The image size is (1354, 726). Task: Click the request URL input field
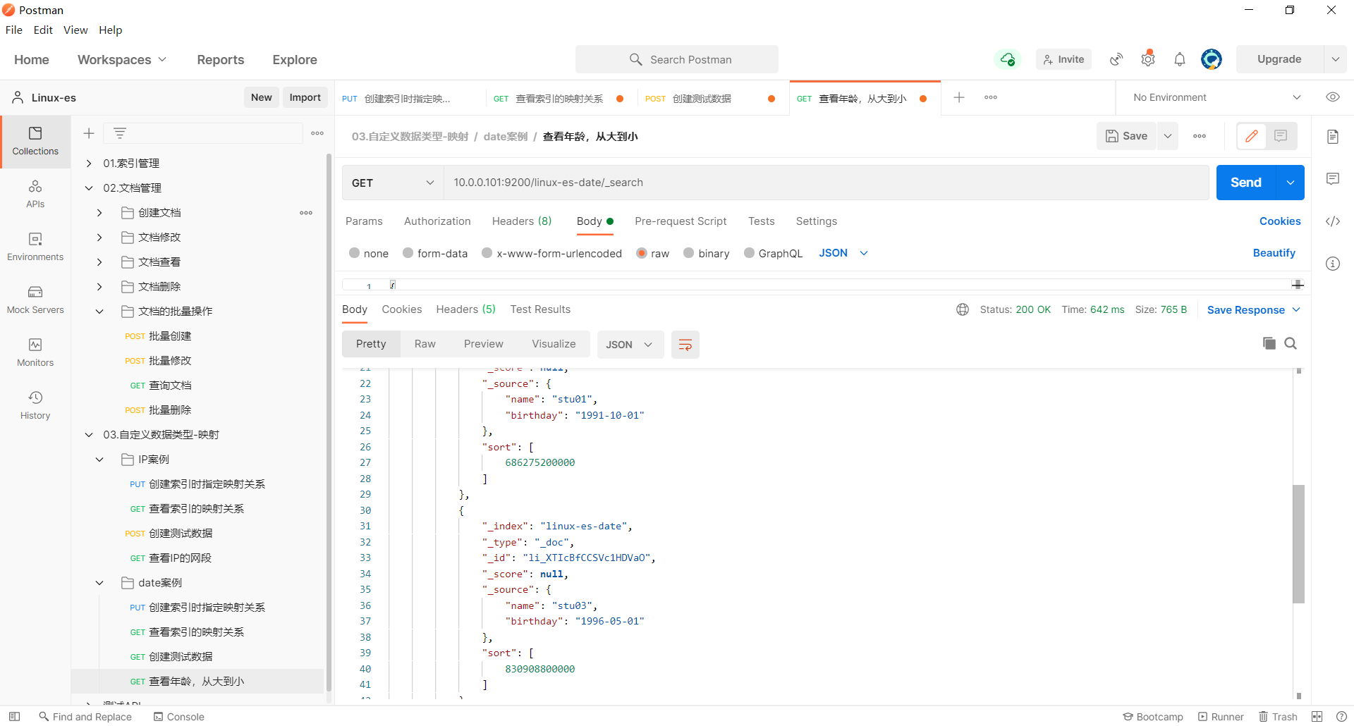pyautogui.click(x=827, y=183)
